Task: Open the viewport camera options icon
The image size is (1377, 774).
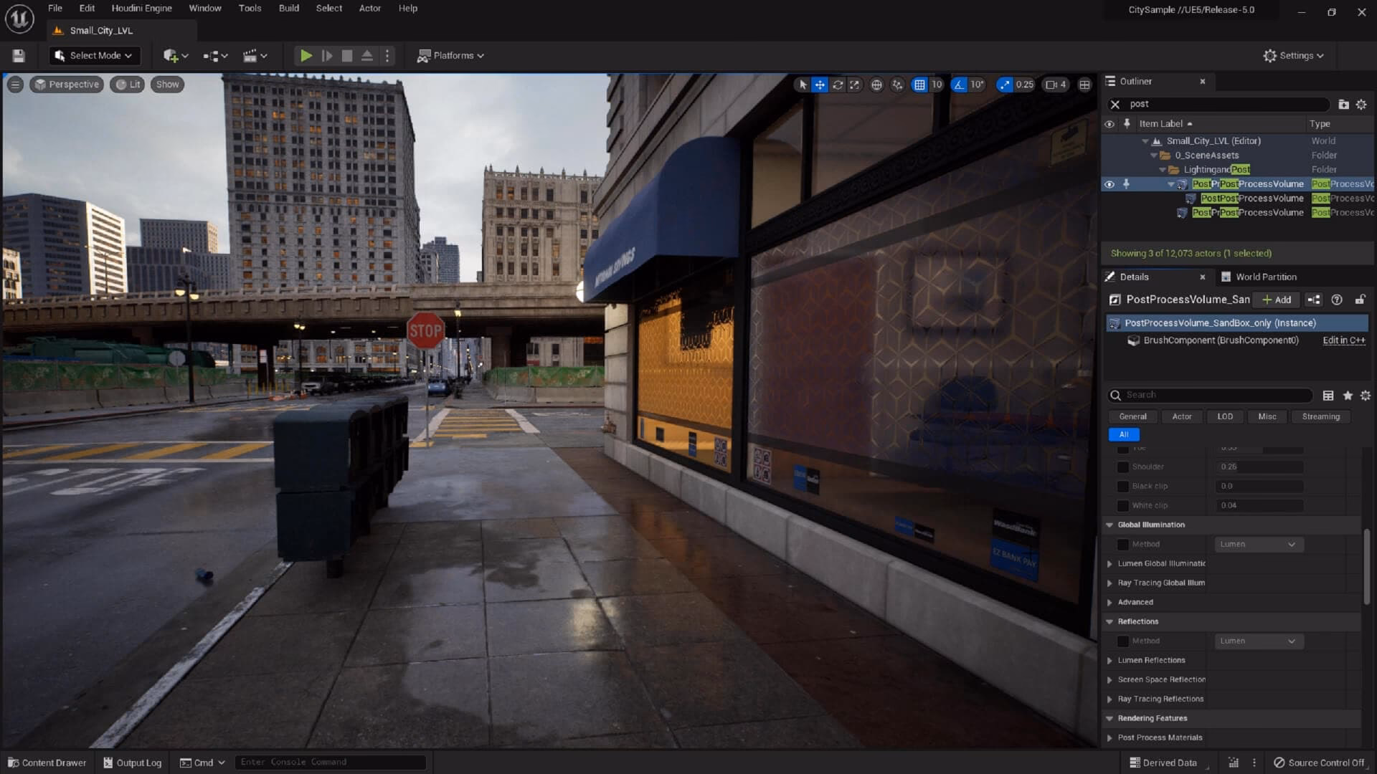Action: (1052, 84)
